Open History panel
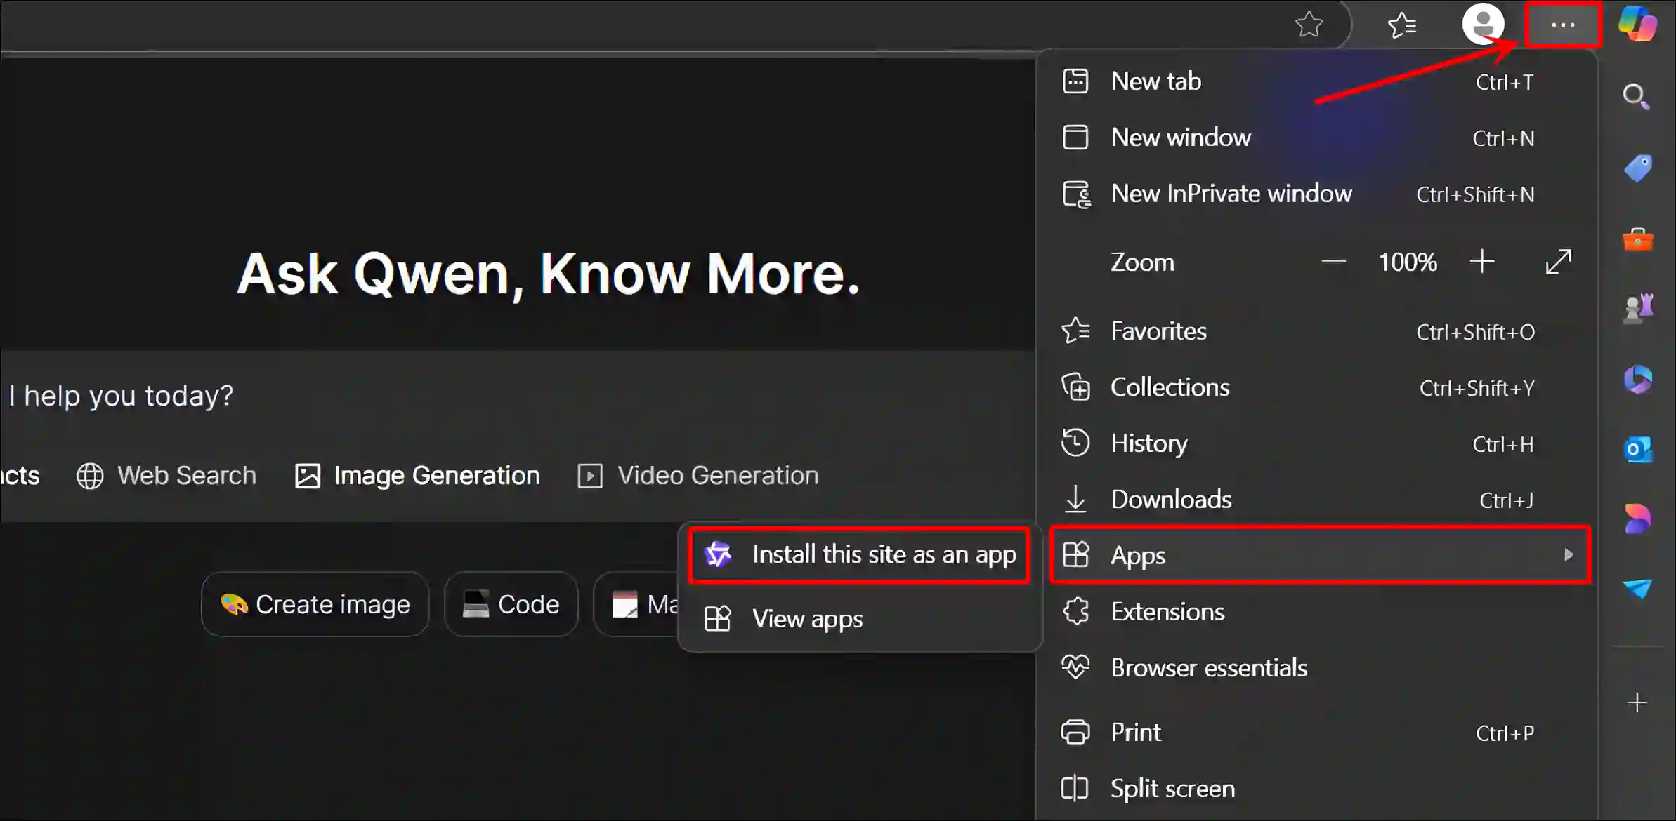This screenshot has width=1676, height=821. coord(1149,443)
